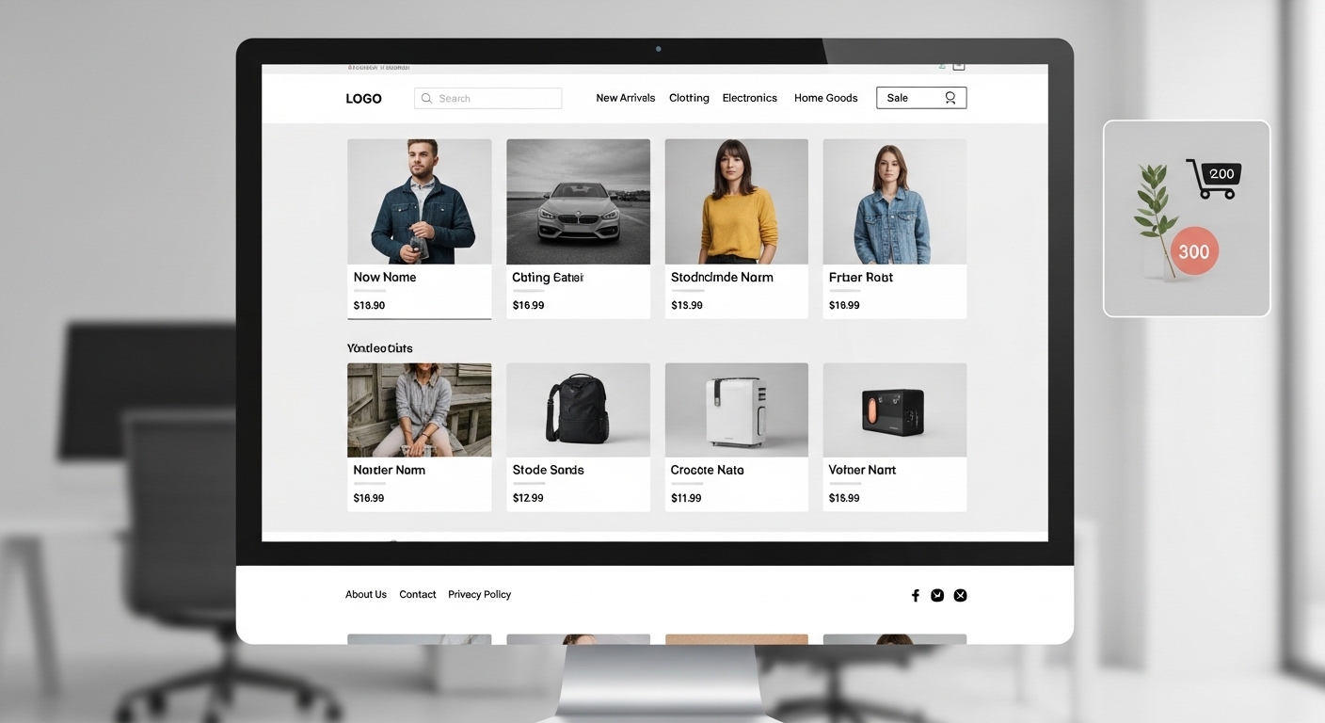
Task: Visit the Privacy Policy link
Action: 479,594
